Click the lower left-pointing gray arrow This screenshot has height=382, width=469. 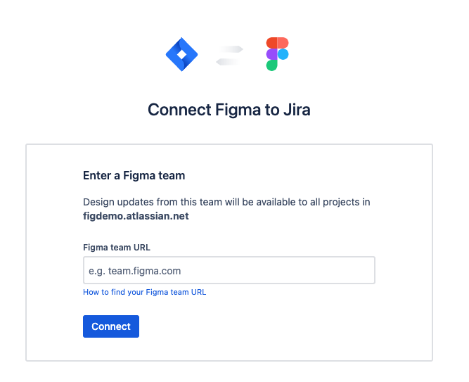(228, 61)
